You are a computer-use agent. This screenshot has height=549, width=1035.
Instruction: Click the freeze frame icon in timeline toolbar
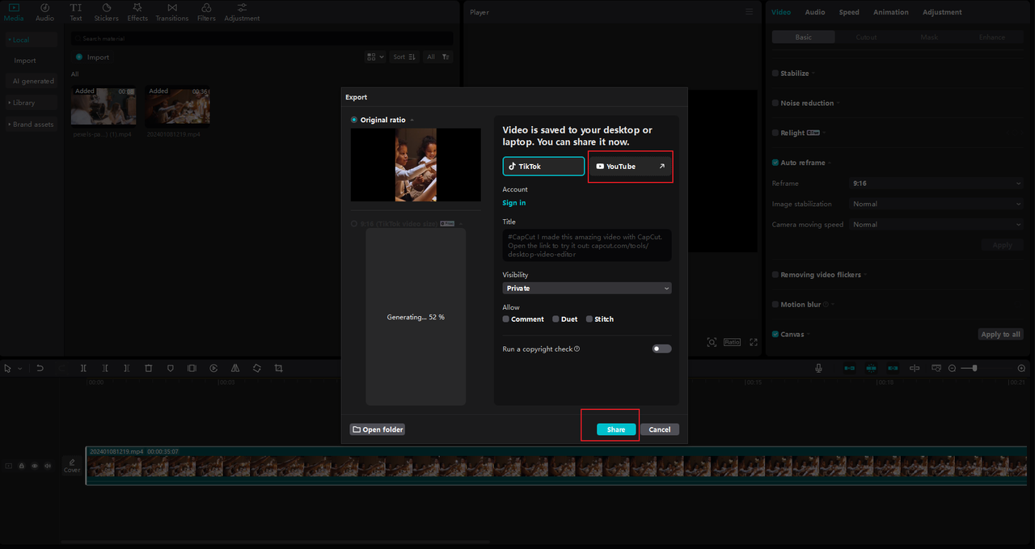192,368
